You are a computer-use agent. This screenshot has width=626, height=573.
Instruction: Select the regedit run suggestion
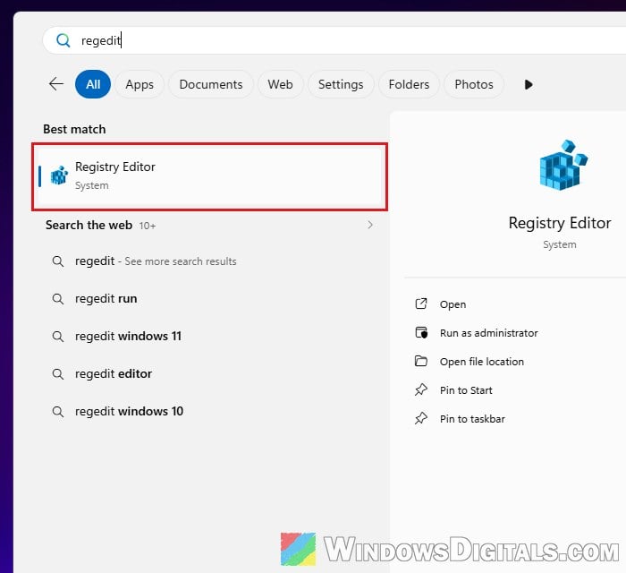(x=106, y=298)
